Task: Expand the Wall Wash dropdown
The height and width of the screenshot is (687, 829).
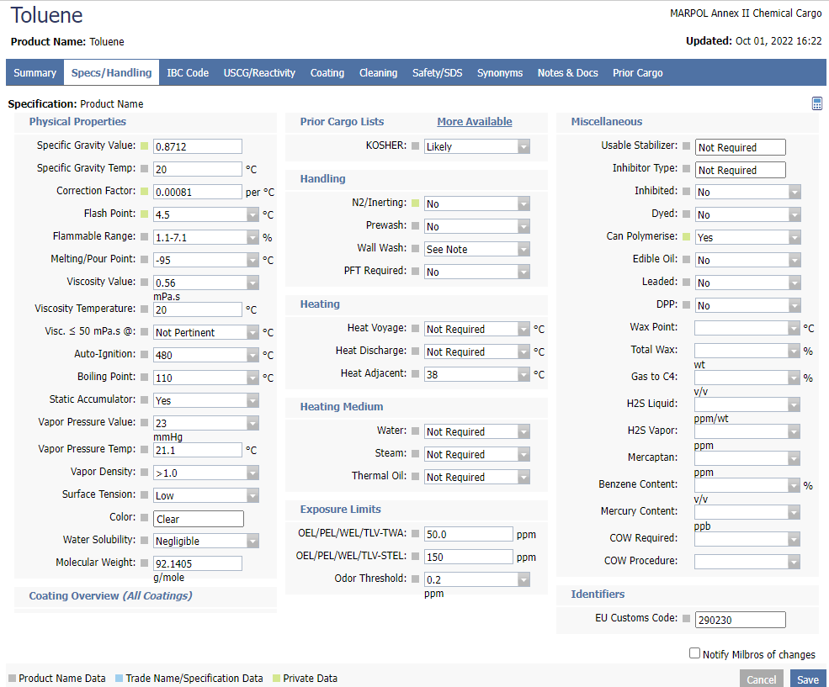Action: pyautogui.click(x=523, y=250)
